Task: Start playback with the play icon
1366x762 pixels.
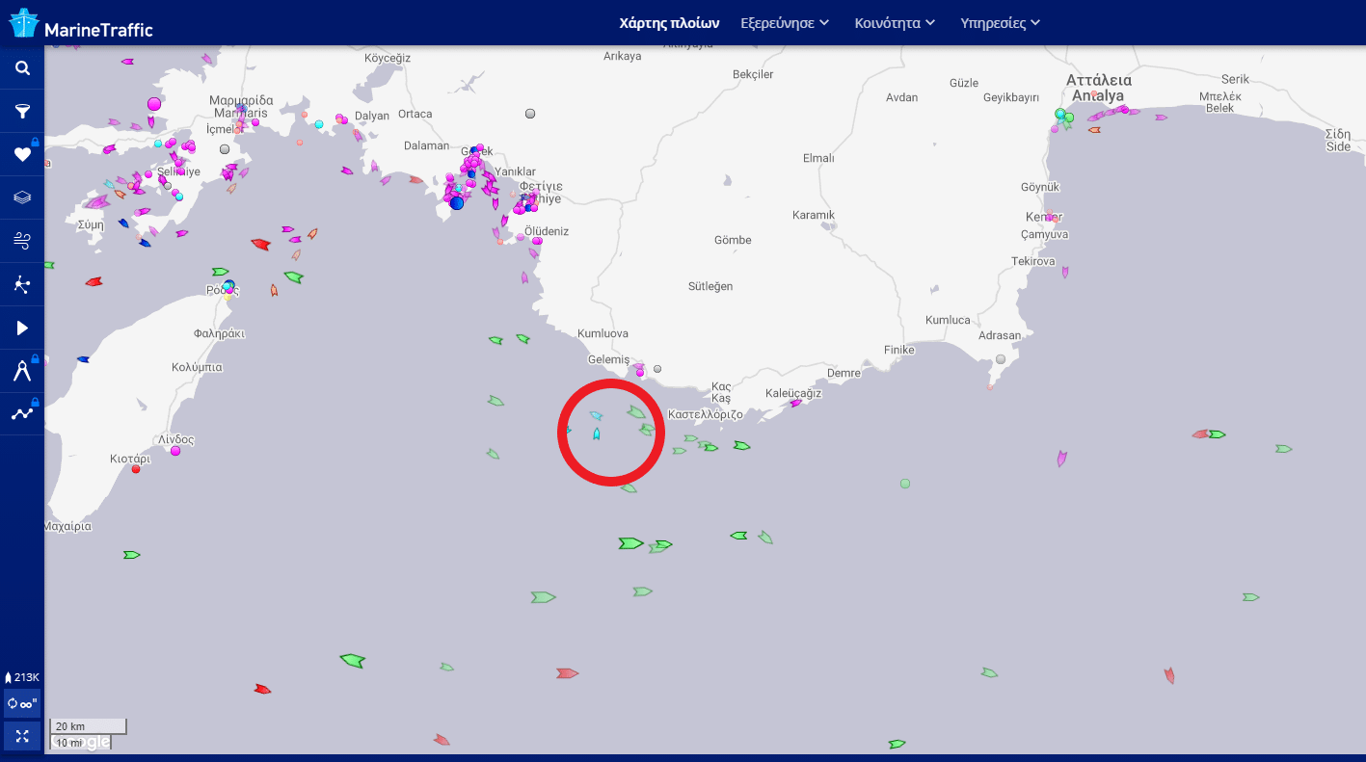Action: pyautogui.click(x=22, y=328)
